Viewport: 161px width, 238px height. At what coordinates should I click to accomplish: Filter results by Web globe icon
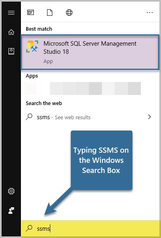point(69,13)
